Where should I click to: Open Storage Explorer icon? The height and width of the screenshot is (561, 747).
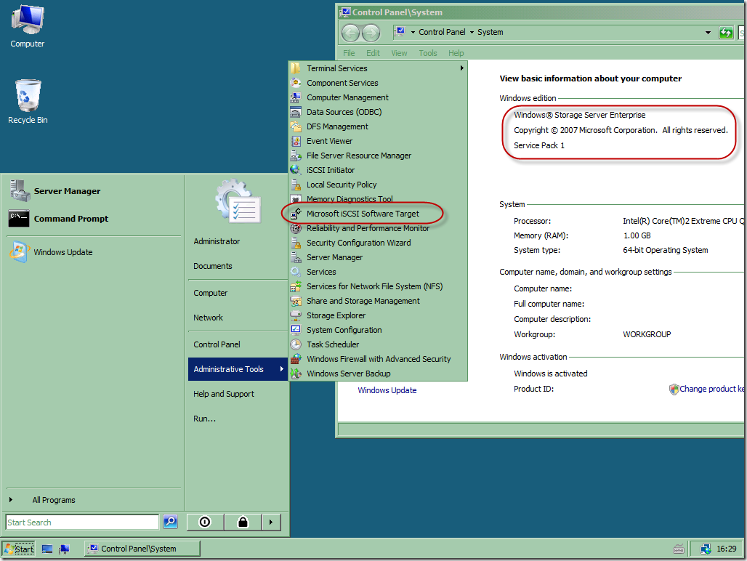pyautogui.click(x=296, y=315)
